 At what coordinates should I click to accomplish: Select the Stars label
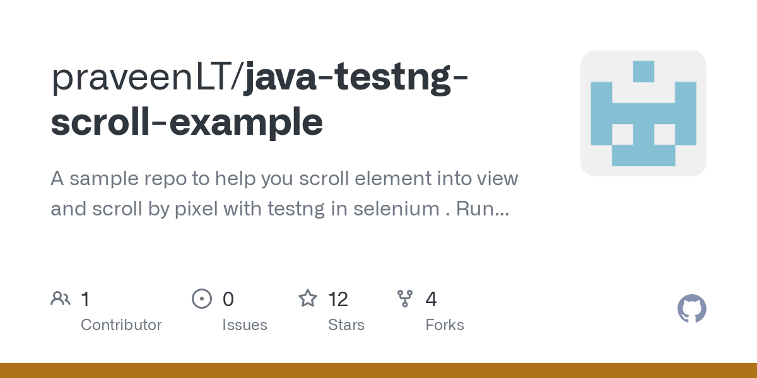(x=346, y=325)
